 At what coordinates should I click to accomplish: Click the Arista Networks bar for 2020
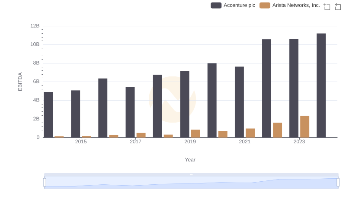tap(223, 134)
